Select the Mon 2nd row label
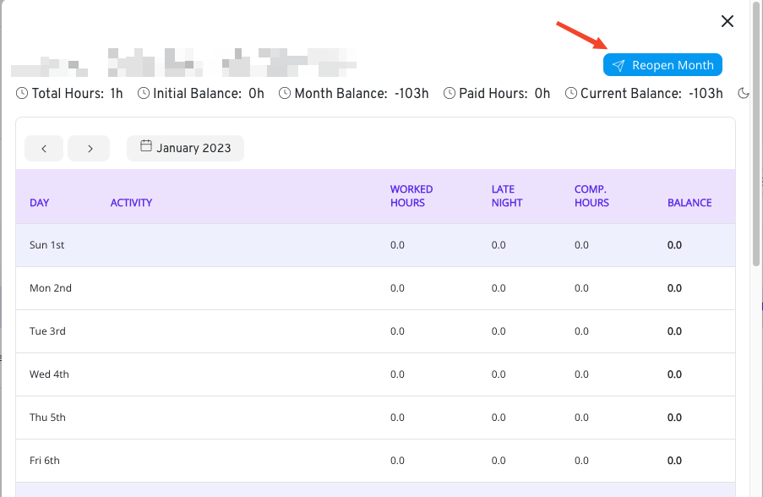The image size is (763, 497). [51, 288]
